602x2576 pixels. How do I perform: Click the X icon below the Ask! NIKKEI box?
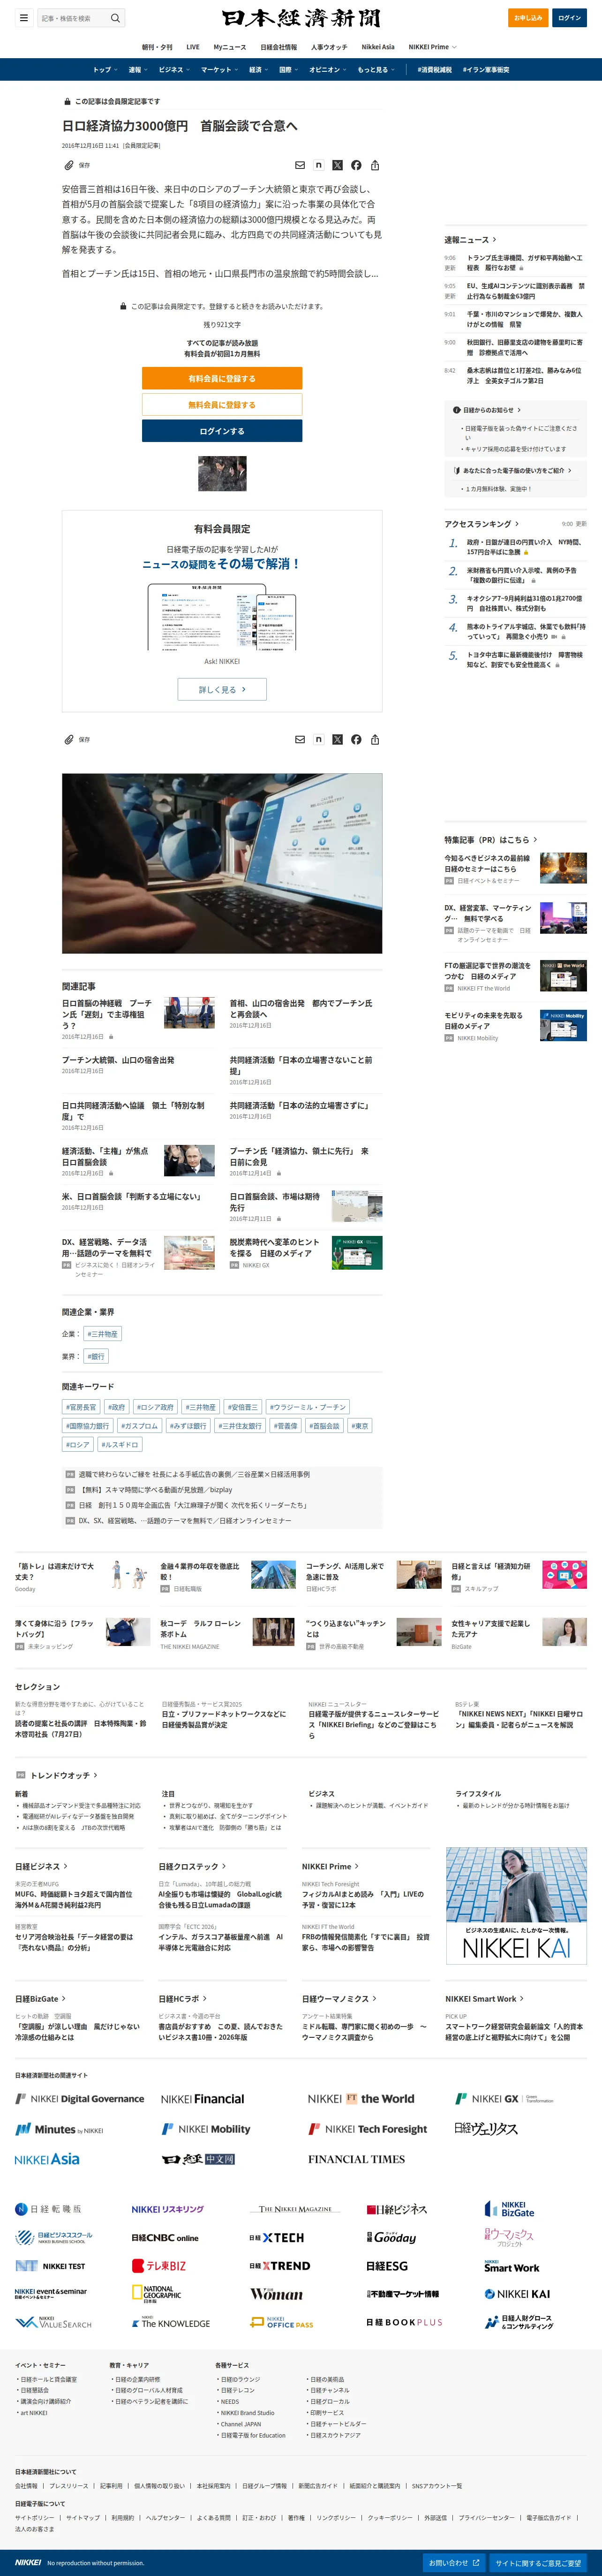pos(337,739)
